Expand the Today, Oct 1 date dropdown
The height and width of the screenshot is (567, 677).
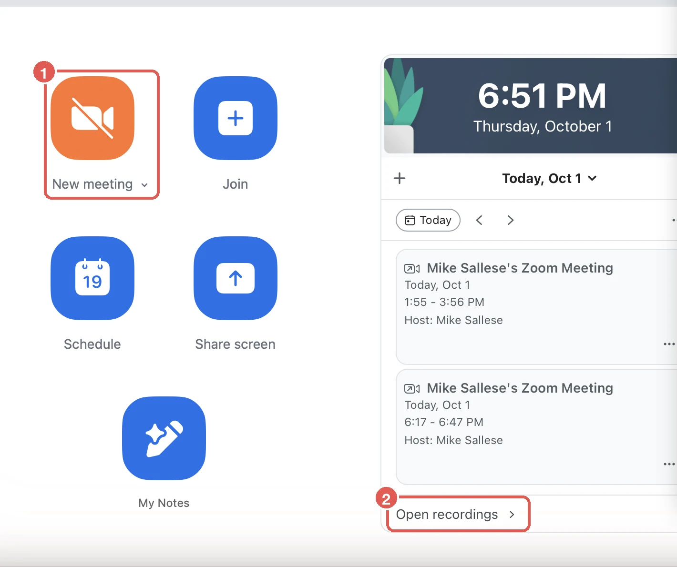click(x=549, y=178)
